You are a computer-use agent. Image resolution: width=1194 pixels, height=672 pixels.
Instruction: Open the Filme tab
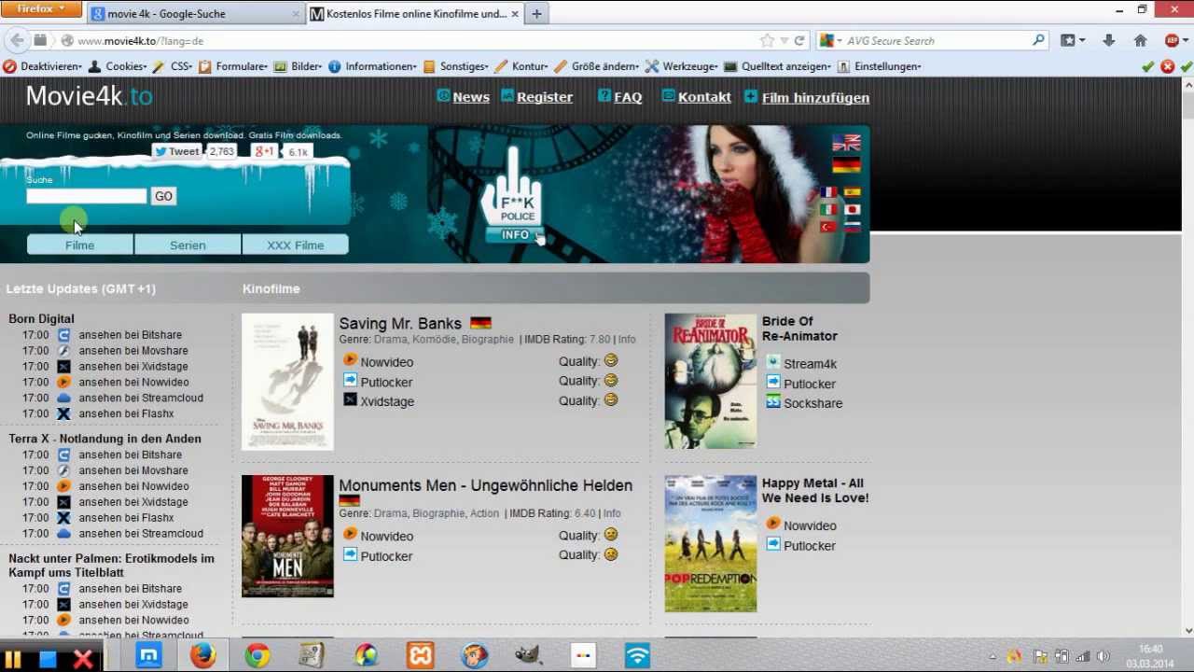click(x=80, y=245)
